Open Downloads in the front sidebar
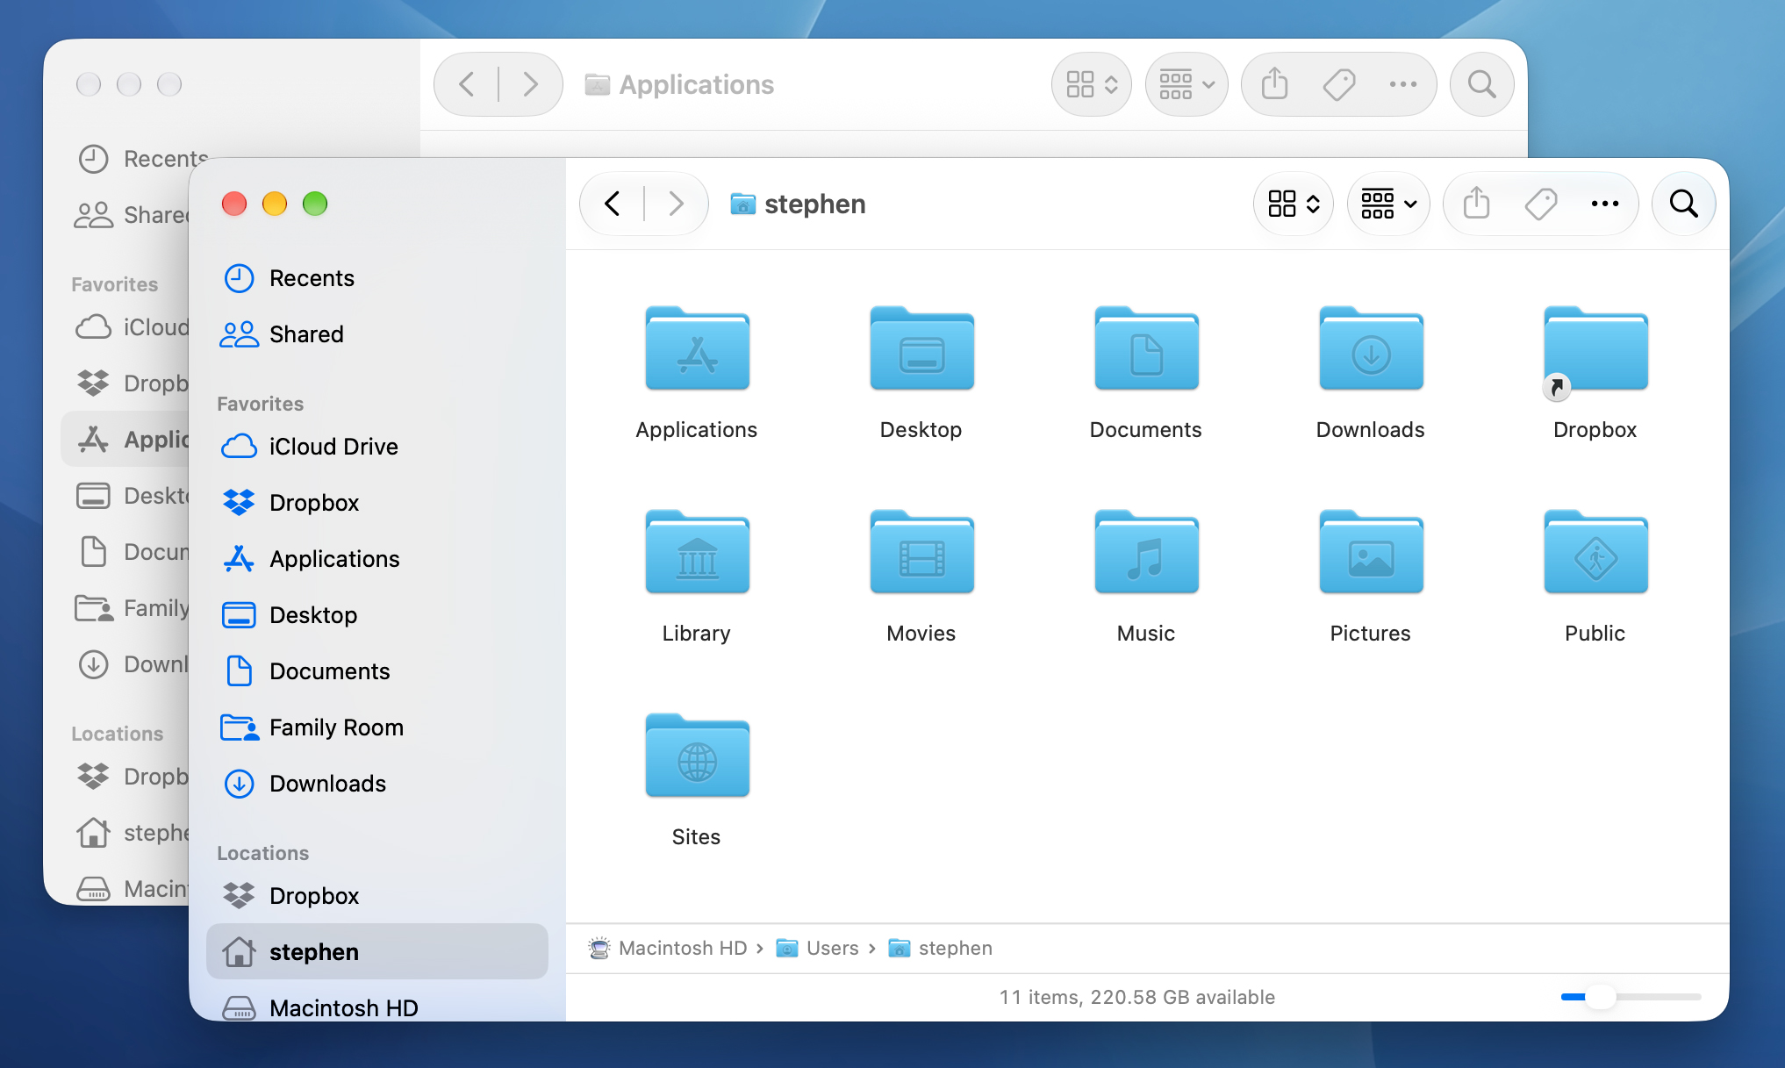1785x1068 pixels. tap(377, 784)
